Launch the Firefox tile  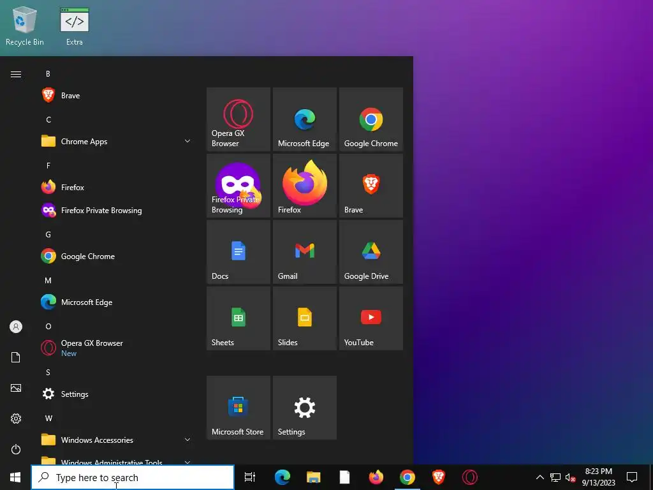304,186
